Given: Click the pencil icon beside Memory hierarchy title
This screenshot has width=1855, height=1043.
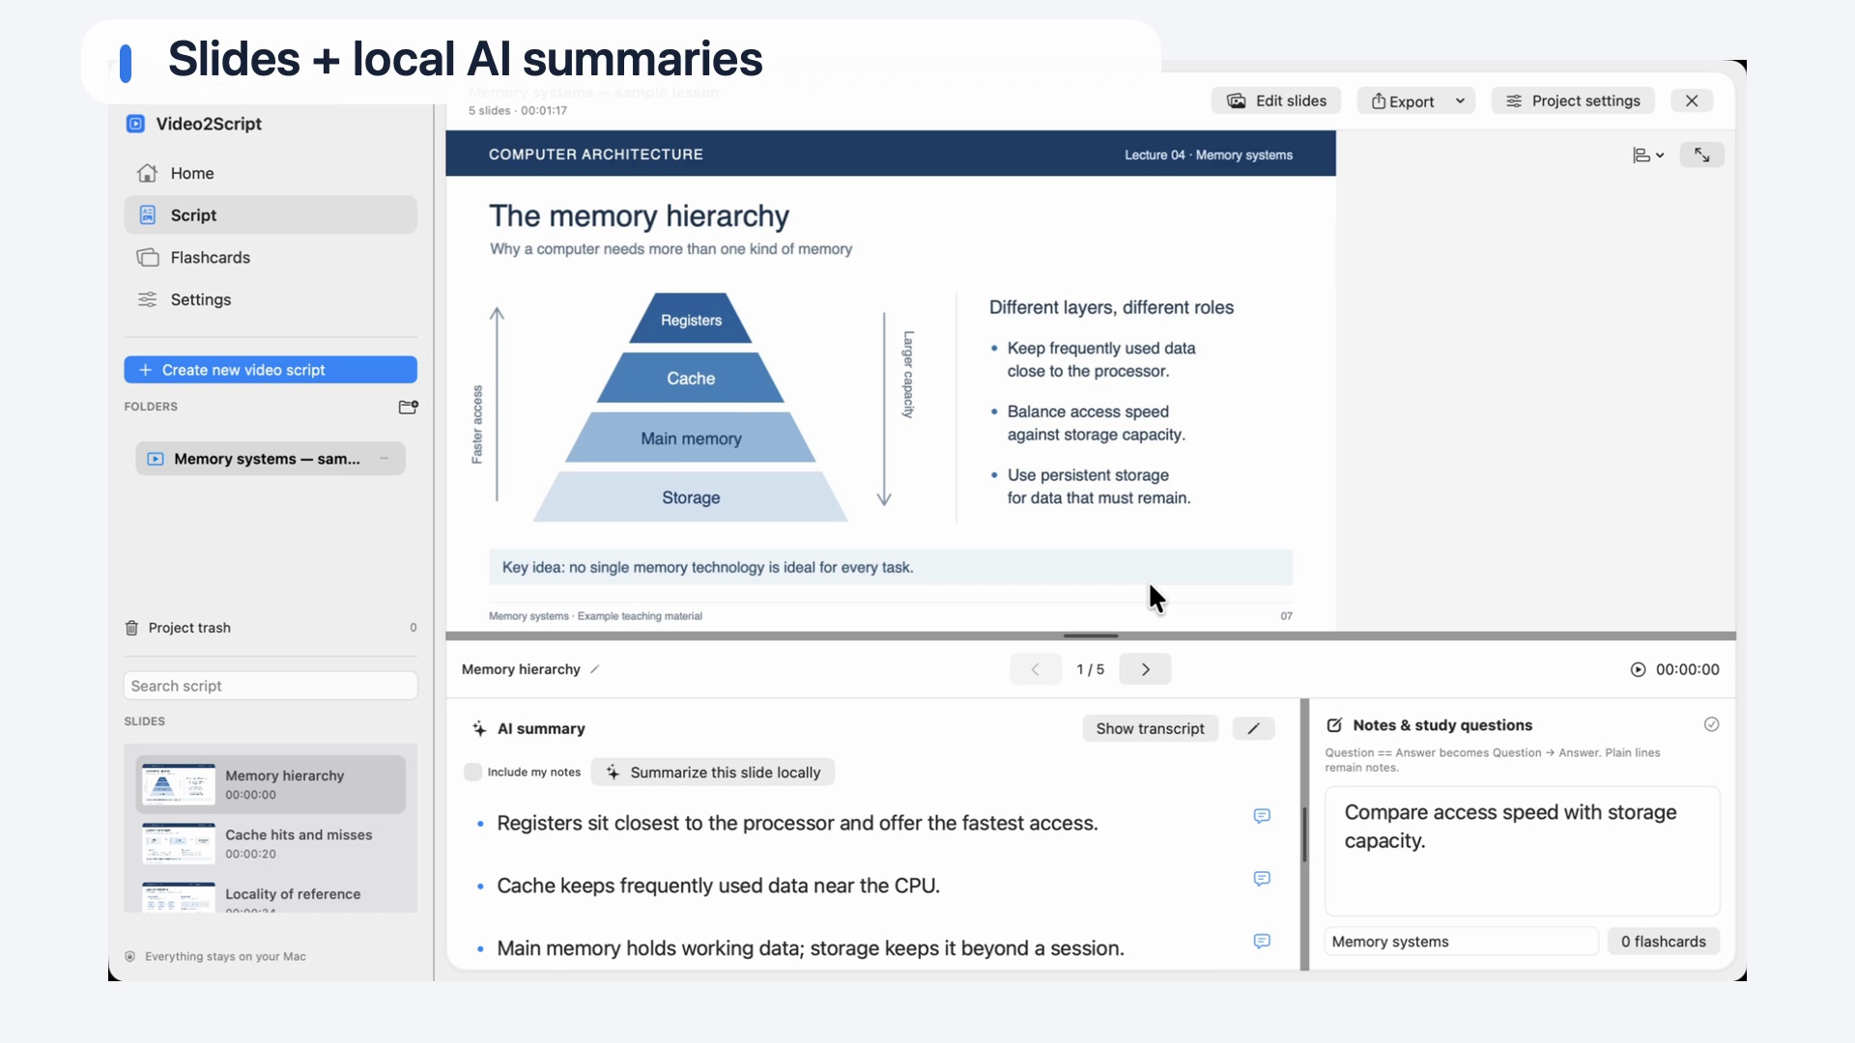Looking at the screenshot, I should (595, 669).
